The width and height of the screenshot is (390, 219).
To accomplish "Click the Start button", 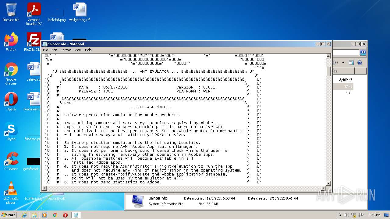I will point(9,215).
